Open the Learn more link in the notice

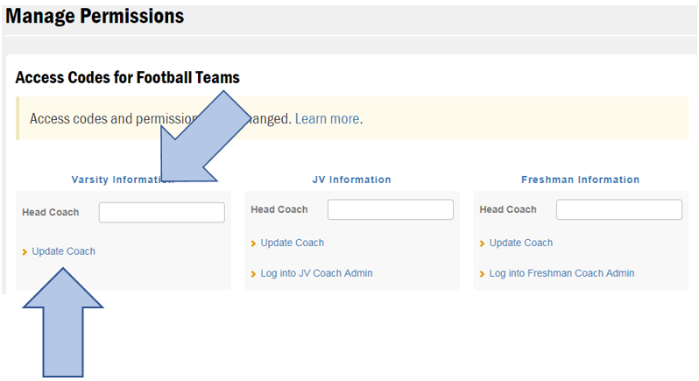[x=327, y=118]
